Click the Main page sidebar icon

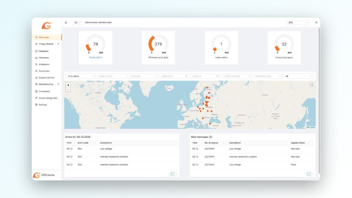(36, 37)
